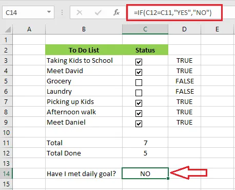Click the cell with value 5

(145, 153)
